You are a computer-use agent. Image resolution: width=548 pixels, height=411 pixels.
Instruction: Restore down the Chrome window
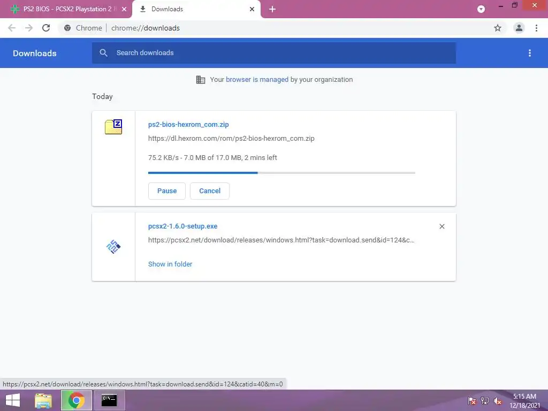(x=514, y=5)
